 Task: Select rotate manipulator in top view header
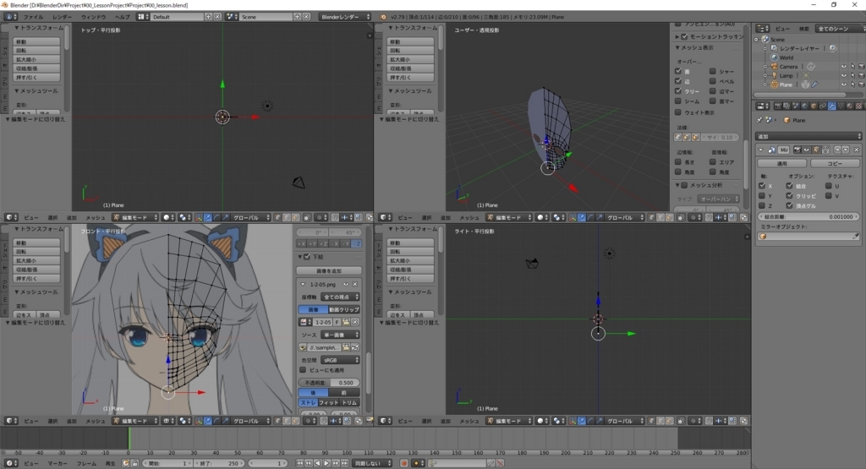point(216,217)
